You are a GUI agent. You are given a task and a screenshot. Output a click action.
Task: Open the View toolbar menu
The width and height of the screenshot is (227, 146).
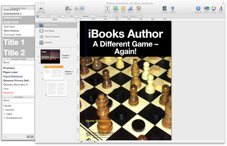pyautogui.click(x=68, y=9)
